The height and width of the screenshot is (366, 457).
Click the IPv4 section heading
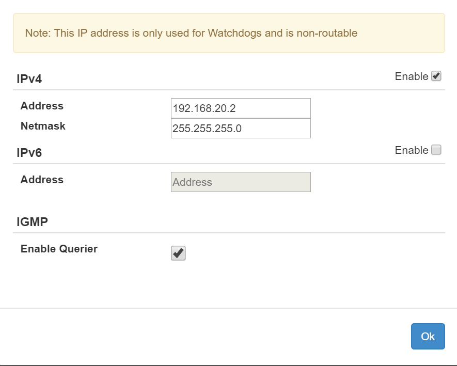point(29,79)
